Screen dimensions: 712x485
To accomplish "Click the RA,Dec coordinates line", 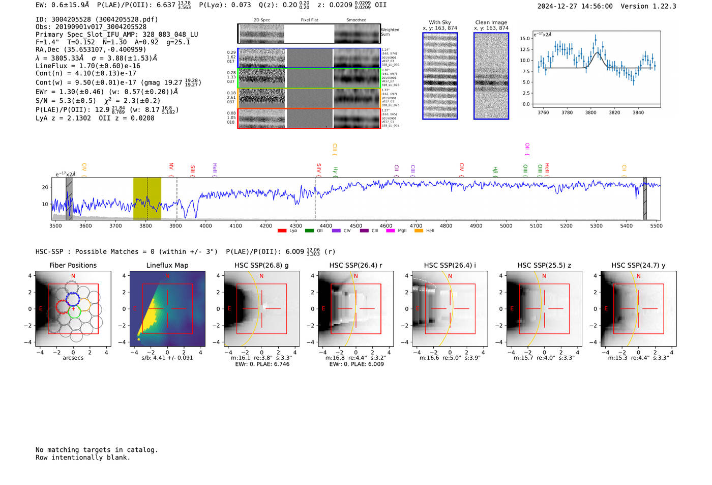I will (91, 49).
